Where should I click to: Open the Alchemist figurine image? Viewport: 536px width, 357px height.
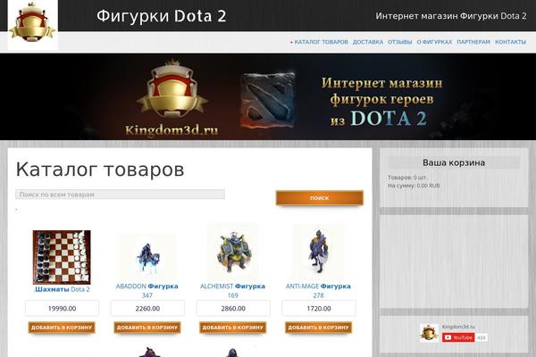pyautogui.click(x=233, y=253)
